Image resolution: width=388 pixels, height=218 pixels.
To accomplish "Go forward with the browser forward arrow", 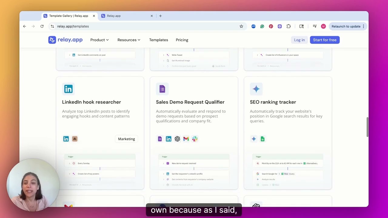I will pyautogui.click(x=33, y=26).
